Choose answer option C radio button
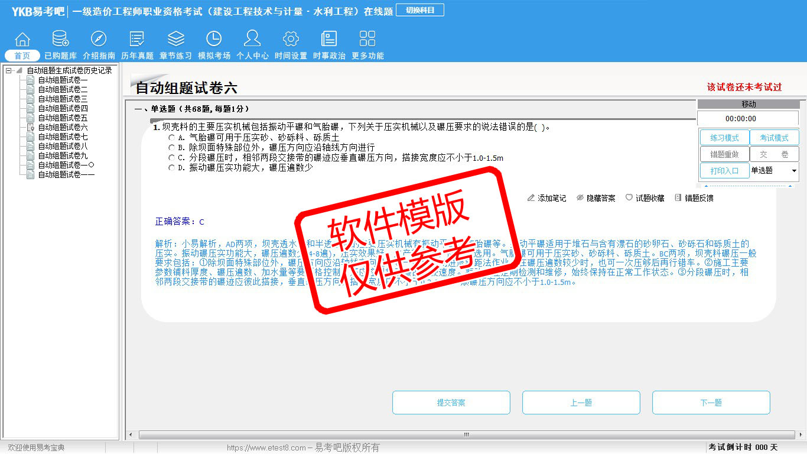The image size is (807, 454). [172, 158]
